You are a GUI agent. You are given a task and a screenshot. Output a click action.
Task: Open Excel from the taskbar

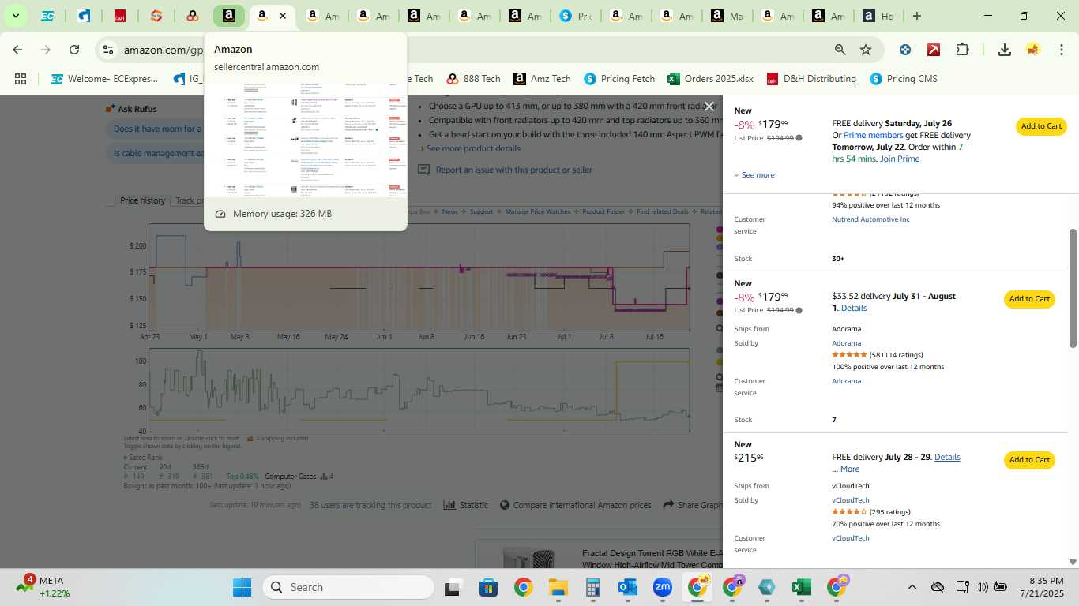click(802, 587)
